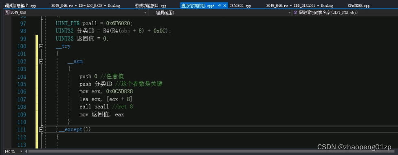This screenshot has width=398, height=155.
Task: Collapse the __try block at line 100
Action: point(41,46)
